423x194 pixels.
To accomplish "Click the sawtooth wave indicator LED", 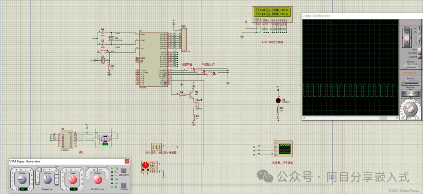I will click(112, 172).
